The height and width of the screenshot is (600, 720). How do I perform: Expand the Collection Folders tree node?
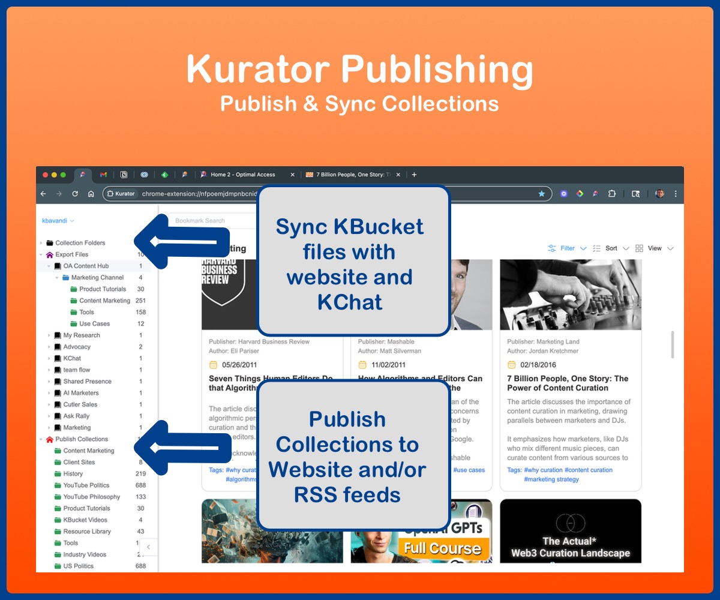point(41,243)
